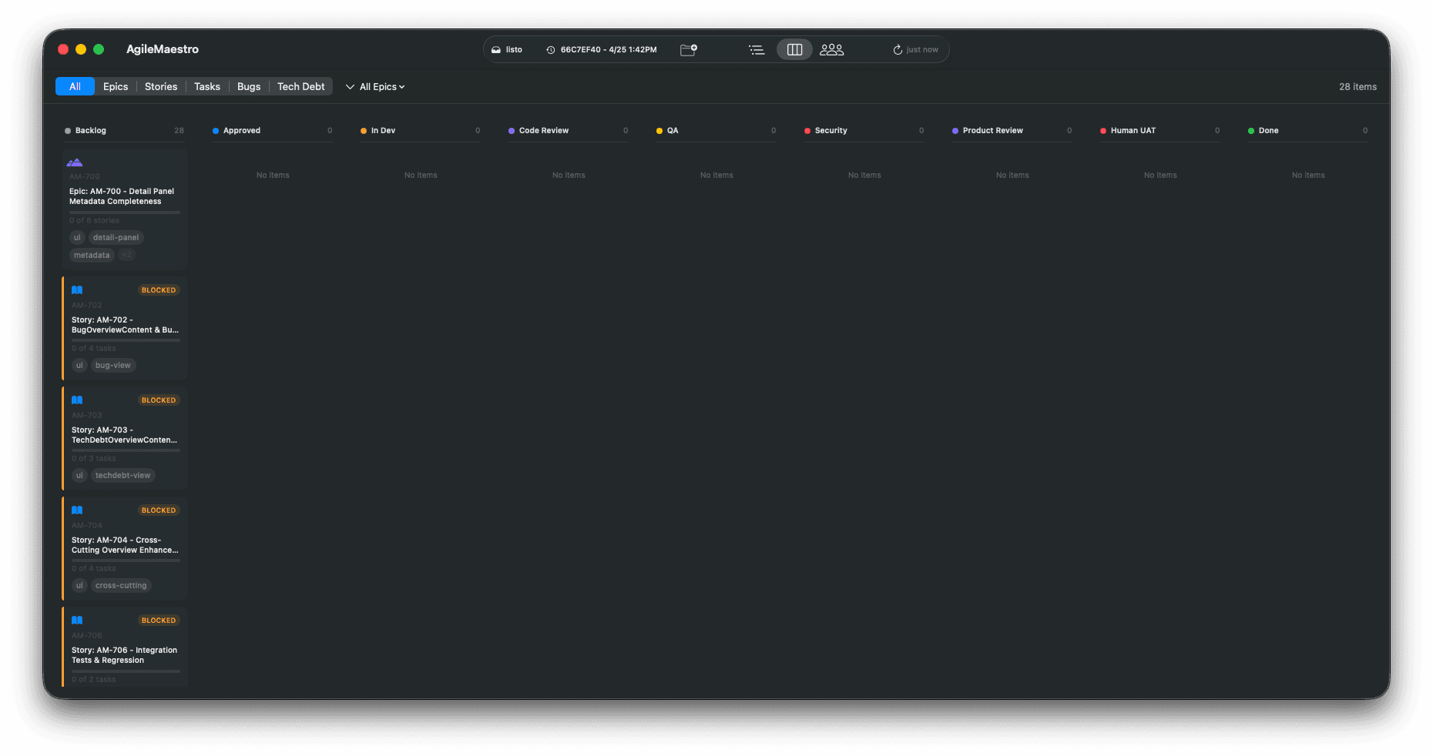Switch to the Tech Debt tab
The width and height of the screenshot is (1433, 756).
click(x=301, y=86)
